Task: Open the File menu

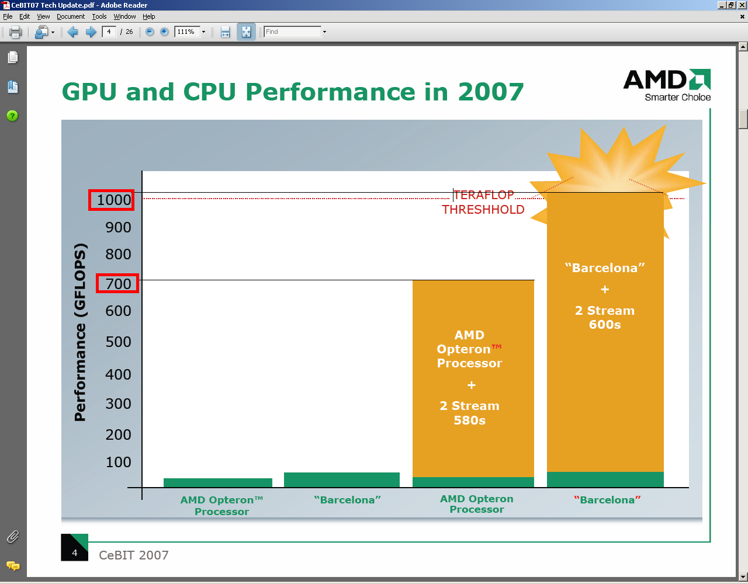Action: (8, 16)
